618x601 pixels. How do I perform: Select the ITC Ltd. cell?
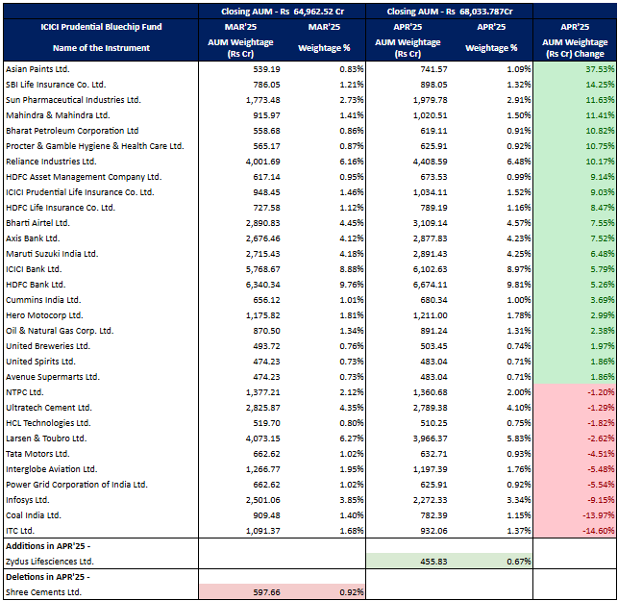coord(20,531)
